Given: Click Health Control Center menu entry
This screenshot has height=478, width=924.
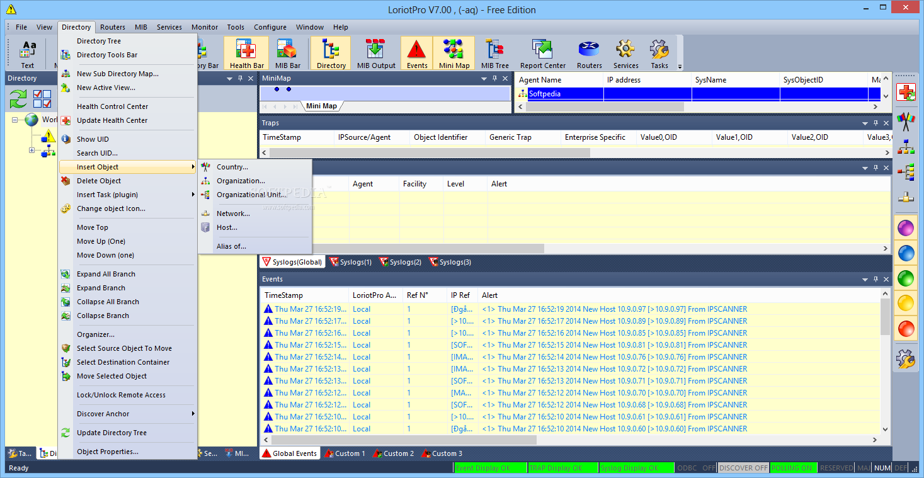Looking at the screenshot, I should [x=128, y=106].
